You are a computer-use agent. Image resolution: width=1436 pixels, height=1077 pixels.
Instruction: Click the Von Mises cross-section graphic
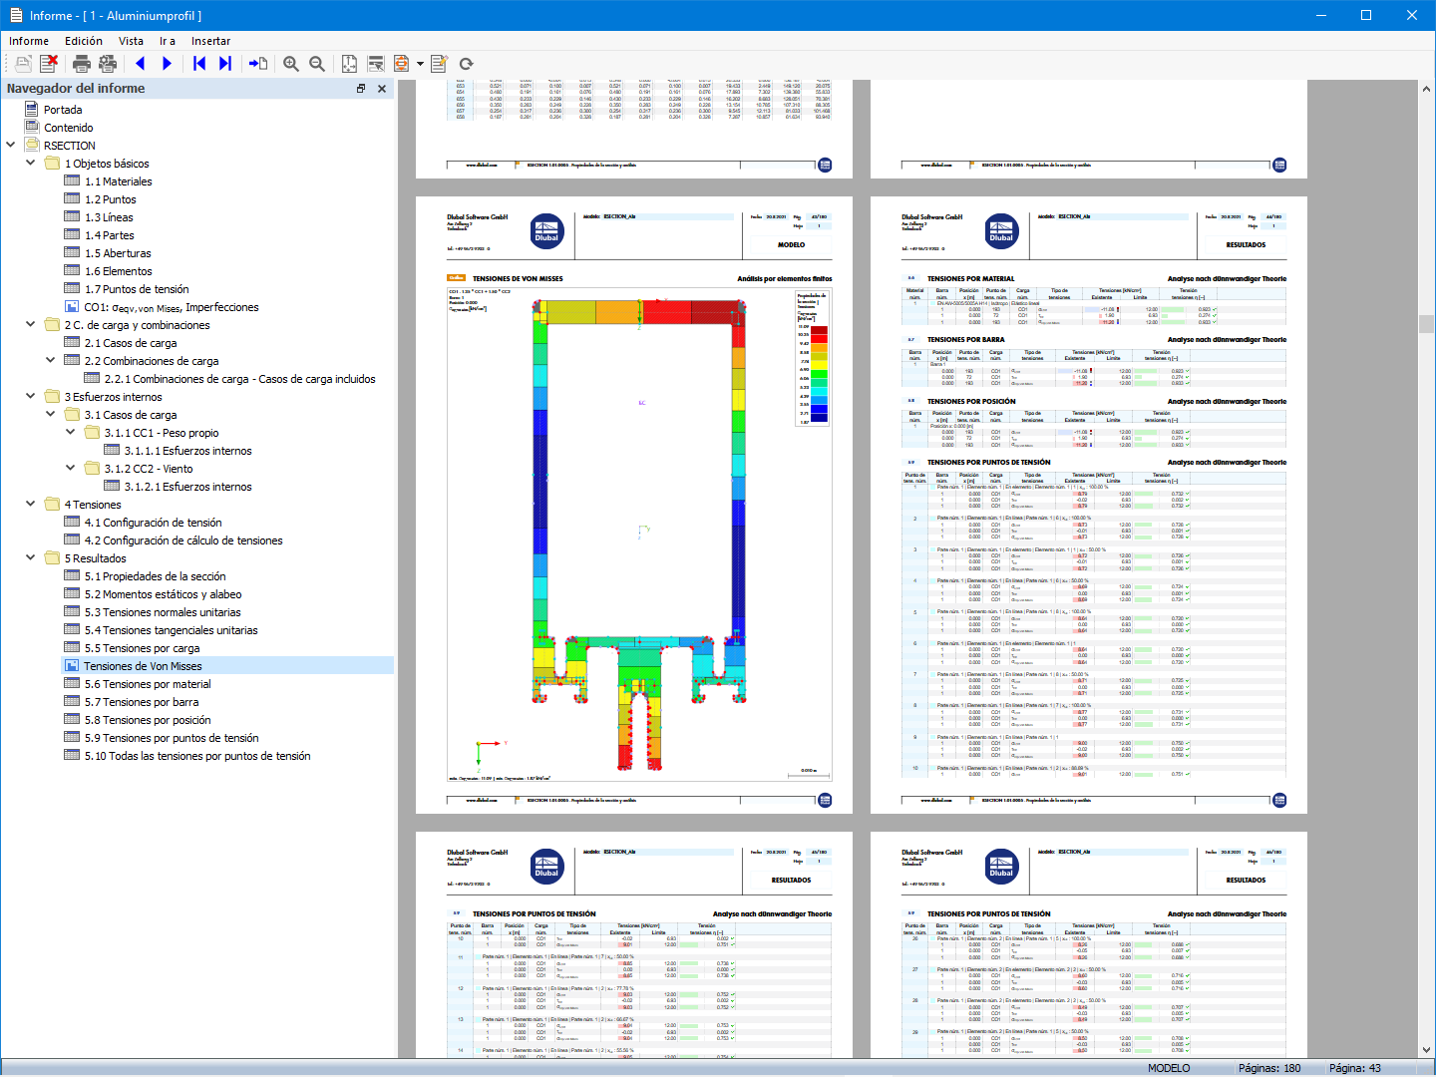tap(638, 534)
